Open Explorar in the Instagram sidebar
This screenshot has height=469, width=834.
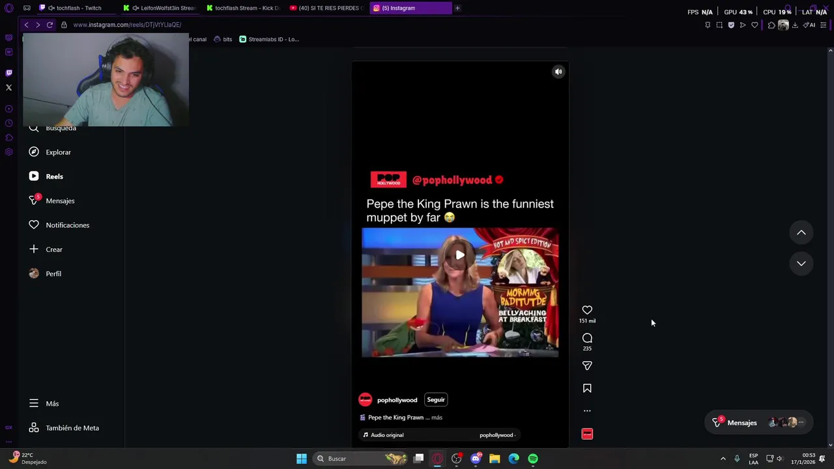coord(50,152)
